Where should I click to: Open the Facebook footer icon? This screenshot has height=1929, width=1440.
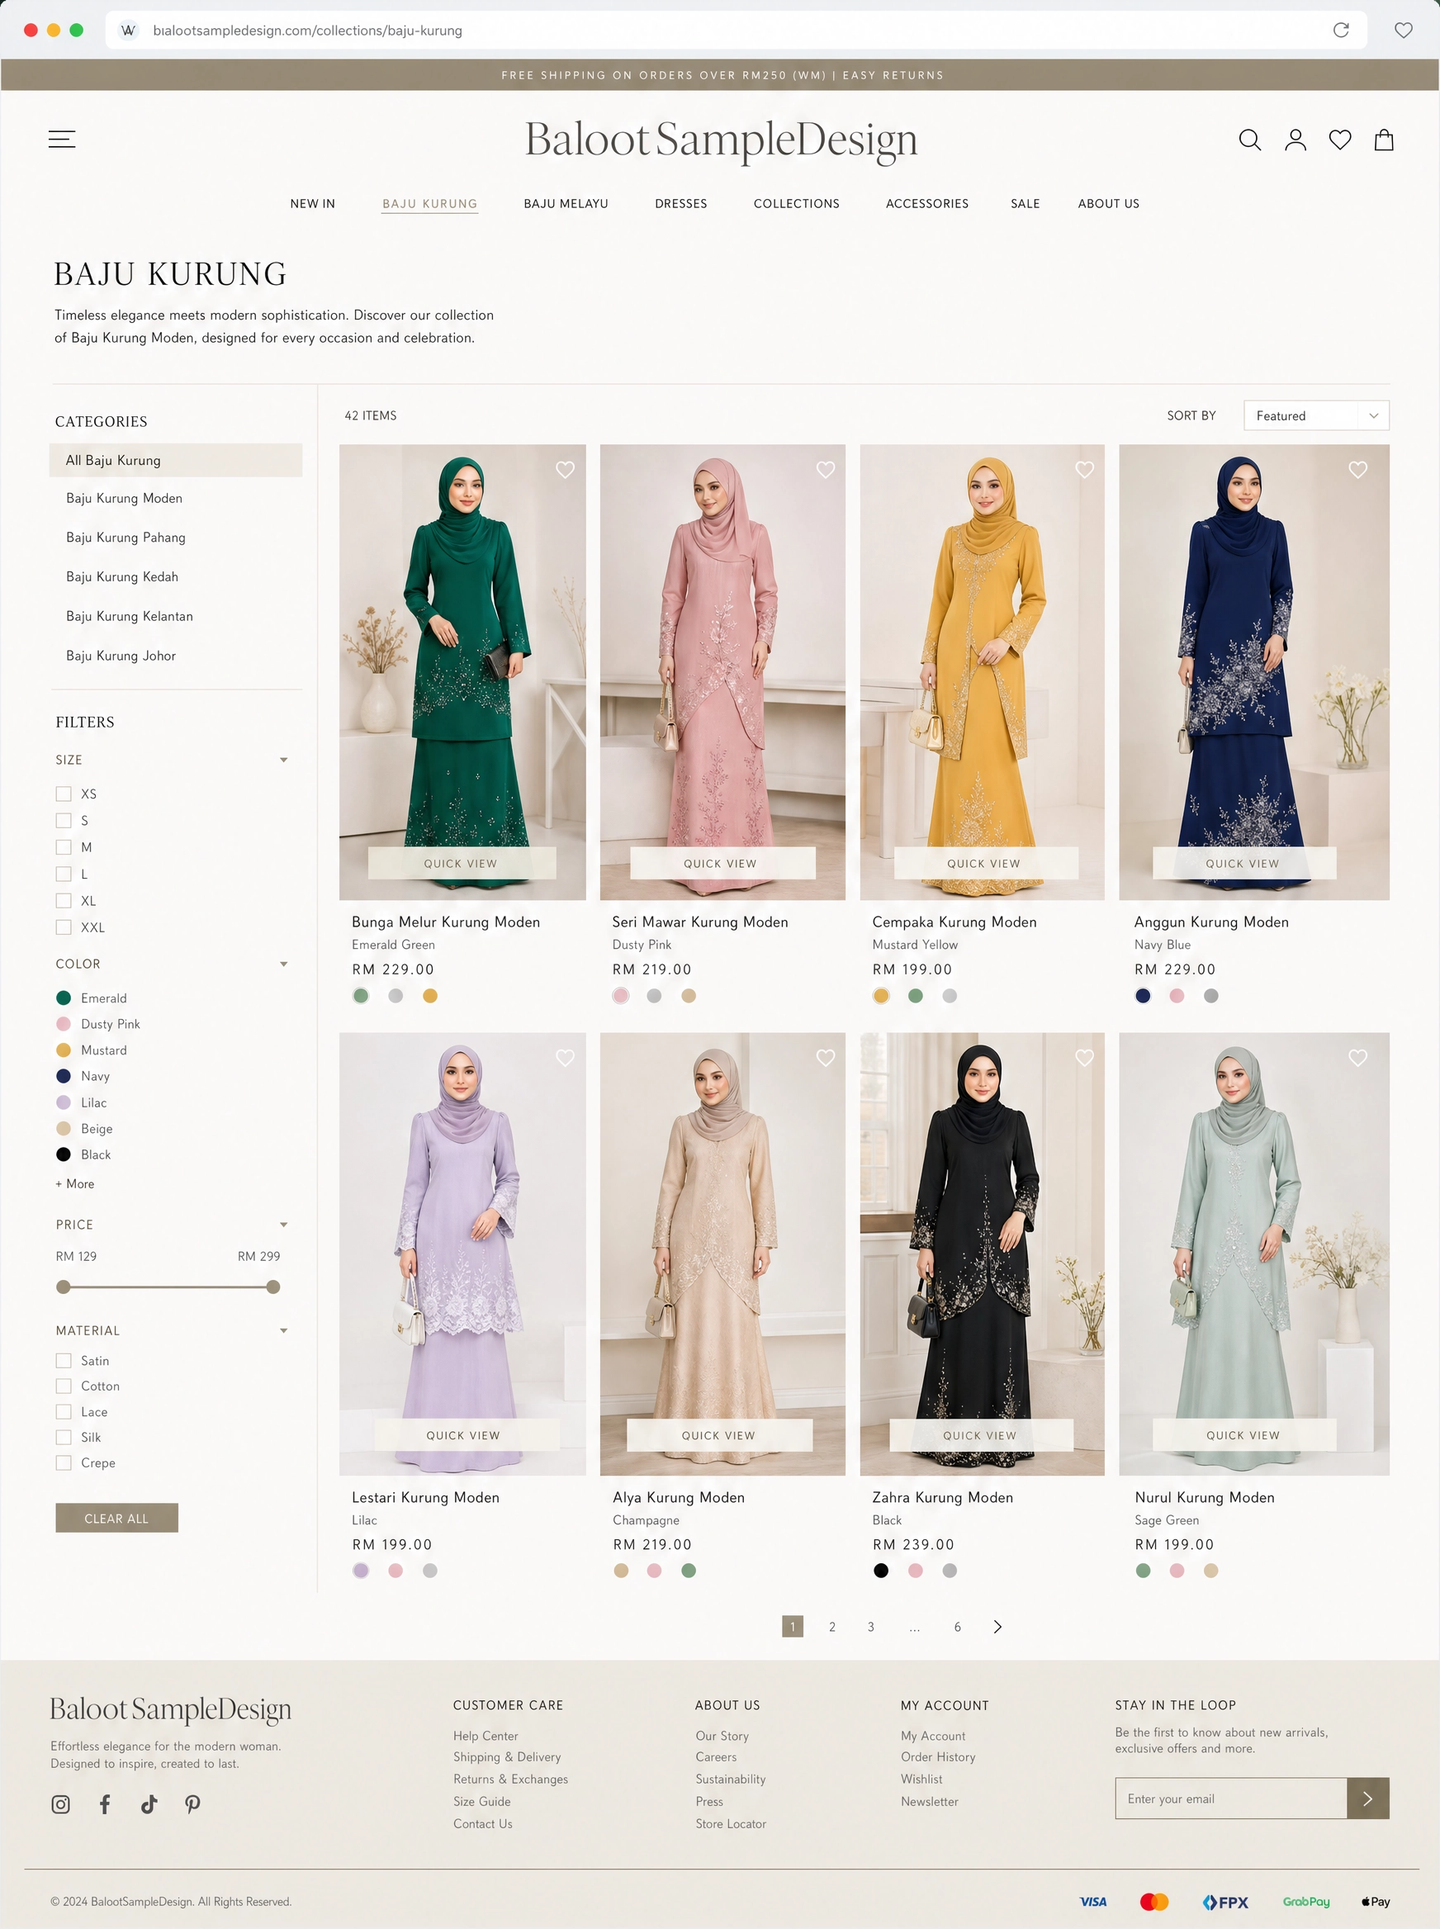click(105, 1804)
